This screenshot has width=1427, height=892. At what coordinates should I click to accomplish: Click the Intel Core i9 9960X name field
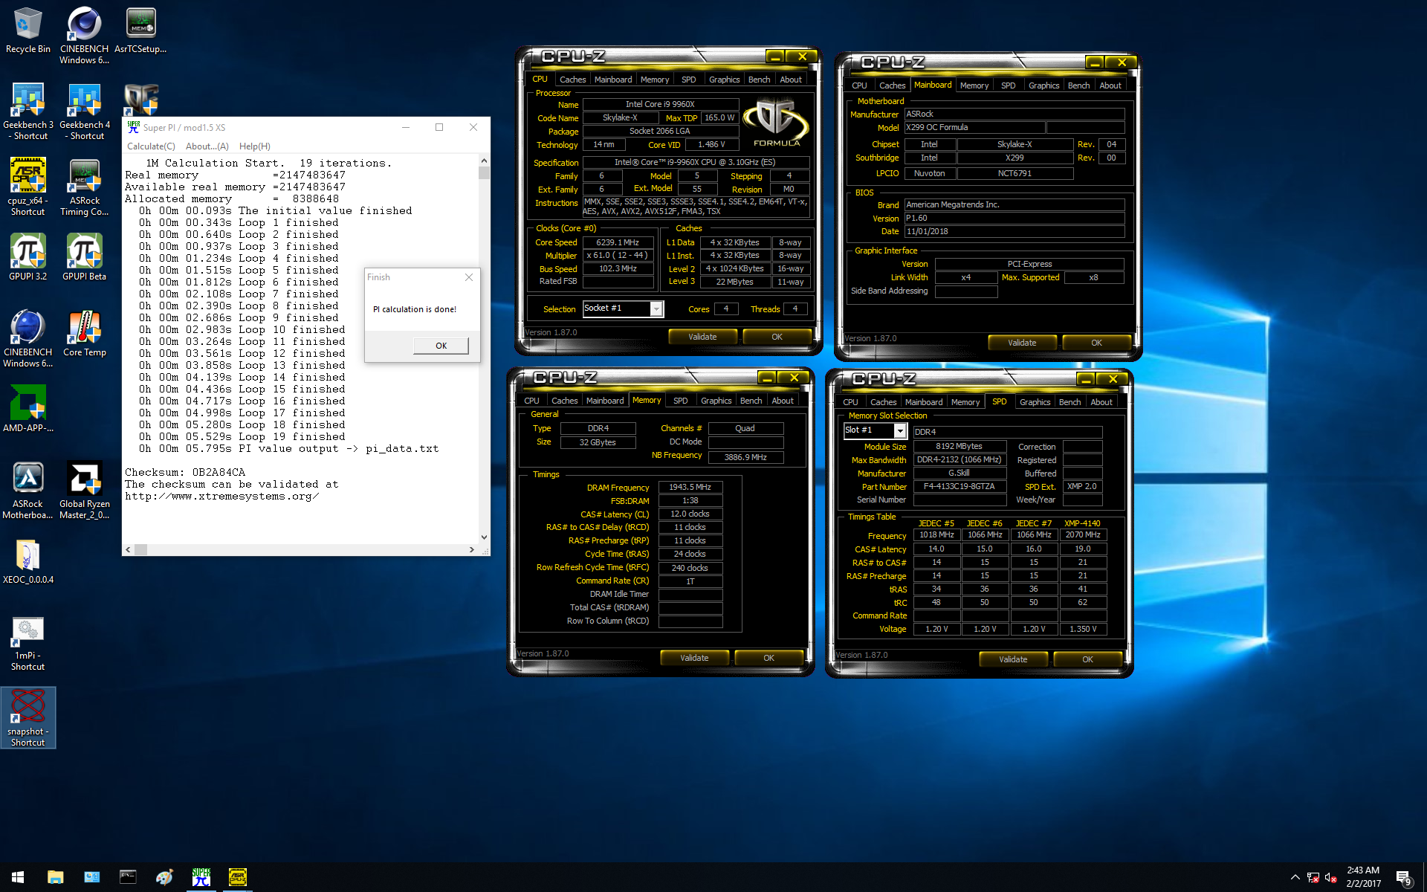[660, 104]
